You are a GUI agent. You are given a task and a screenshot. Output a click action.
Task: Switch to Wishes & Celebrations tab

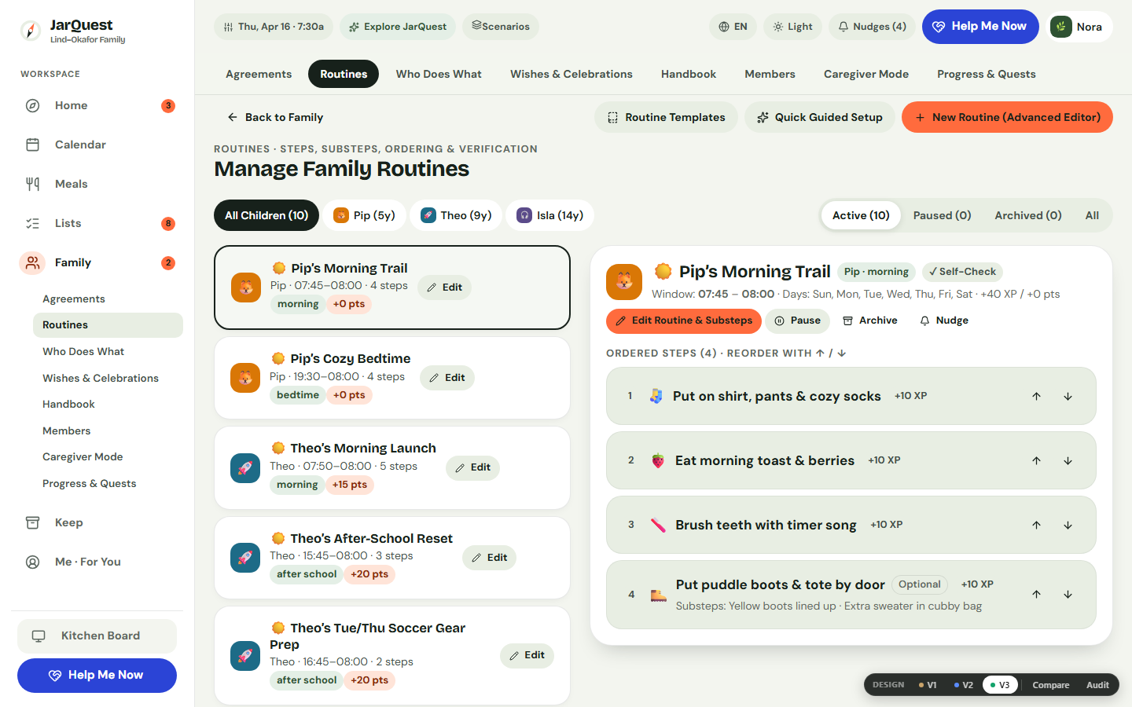pos(572,74)
